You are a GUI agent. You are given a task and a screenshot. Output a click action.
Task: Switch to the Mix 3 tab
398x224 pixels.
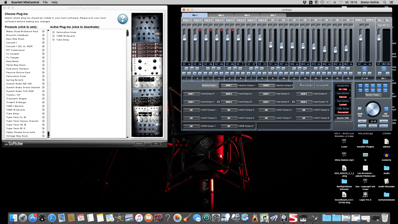(221, 15)
